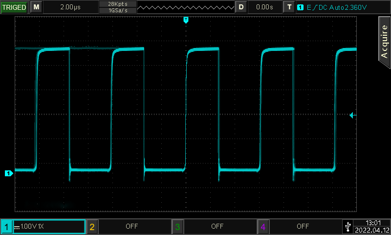Click the trigger position T marker

[x=186, y=20]
